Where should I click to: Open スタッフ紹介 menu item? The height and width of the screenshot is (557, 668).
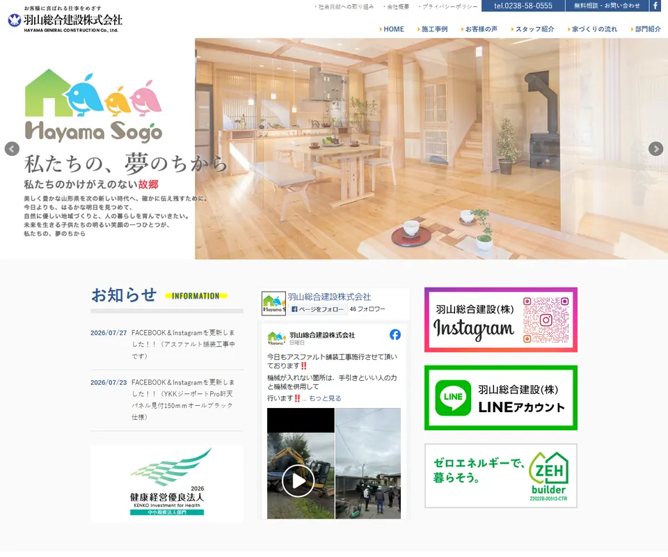coord(532,29)
